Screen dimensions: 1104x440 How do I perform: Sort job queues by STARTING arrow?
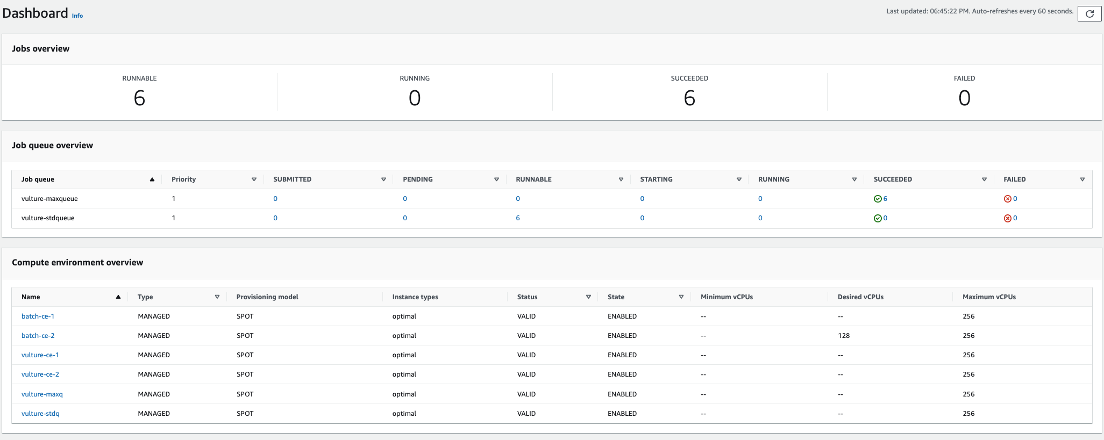739,179
